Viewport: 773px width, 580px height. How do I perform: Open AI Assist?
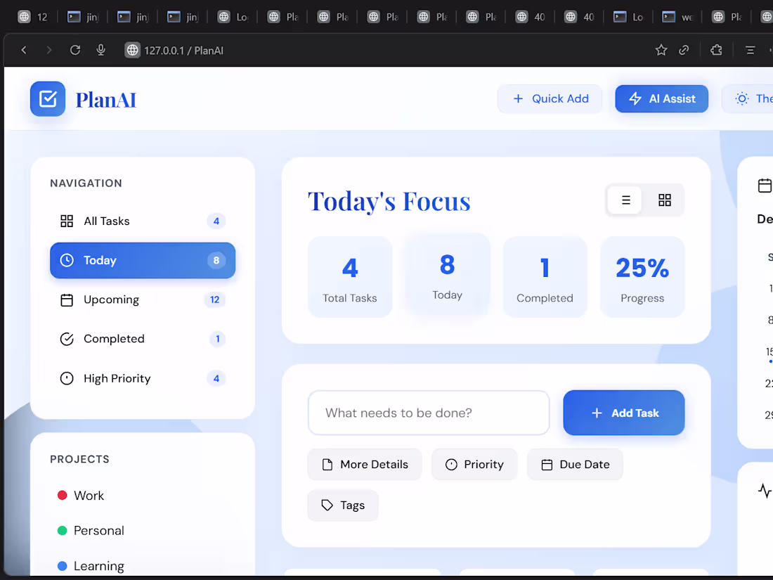click(661, 98)
